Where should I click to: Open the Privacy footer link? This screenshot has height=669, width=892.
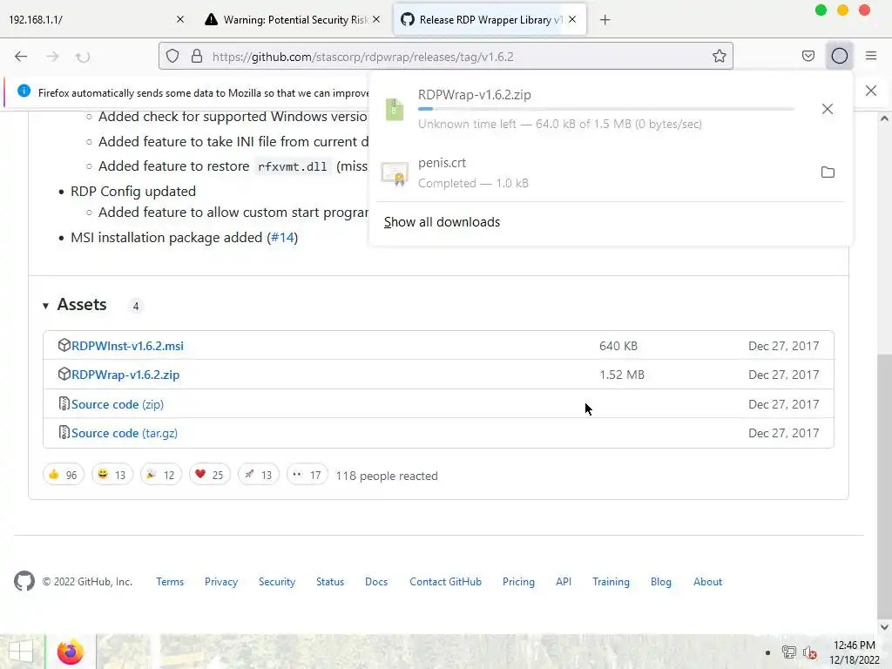221,581
